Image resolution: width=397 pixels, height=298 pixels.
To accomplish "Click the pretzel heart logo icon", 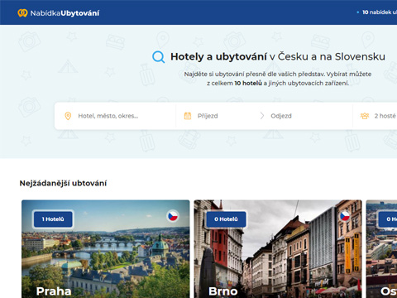I will pyautogui.click(x=22, y=13).
